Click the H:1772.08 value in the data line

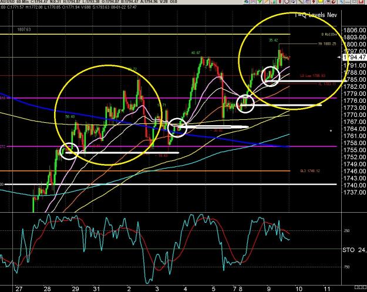(35, 7)
